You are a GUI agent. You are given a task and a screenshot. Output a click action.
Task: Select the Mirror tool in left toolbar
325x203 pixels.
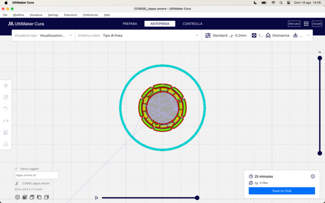6,120
